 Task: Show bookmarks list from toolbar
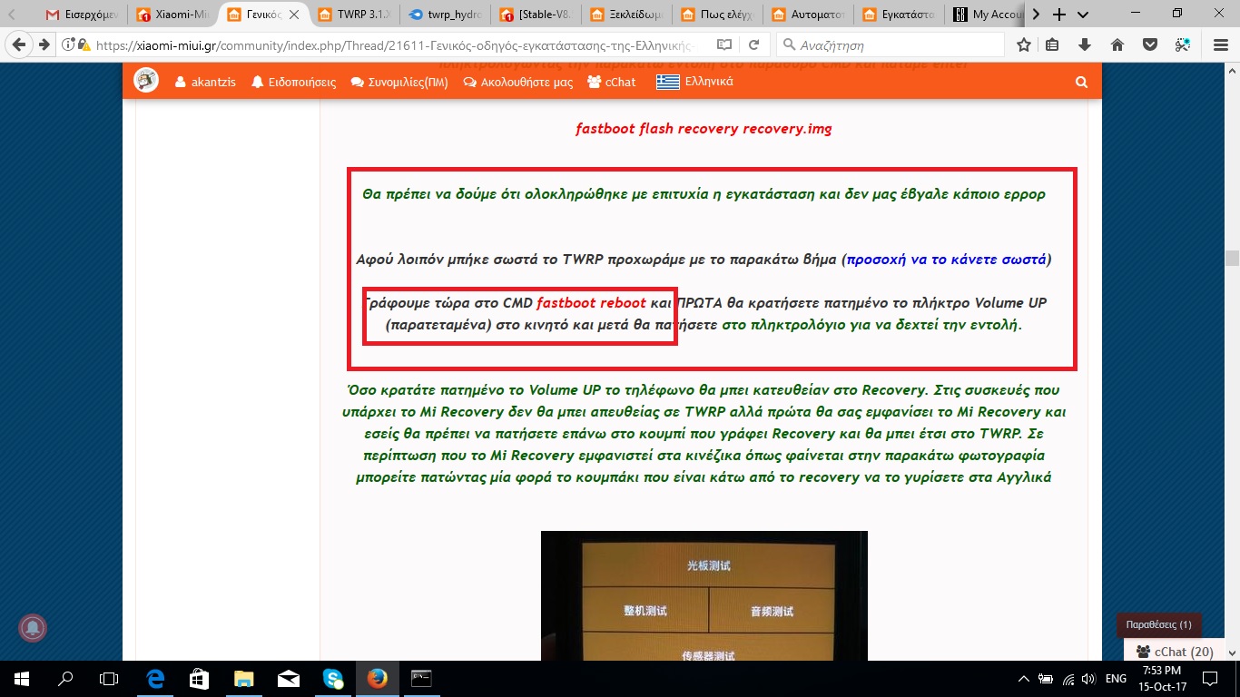1052,44
